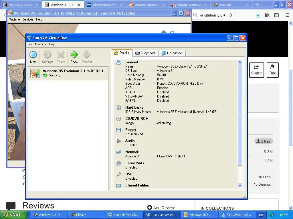Open the Help menu in VirtualBox manager
The height and width of the screenshot is (219, 293).
[x=52, y=44]
